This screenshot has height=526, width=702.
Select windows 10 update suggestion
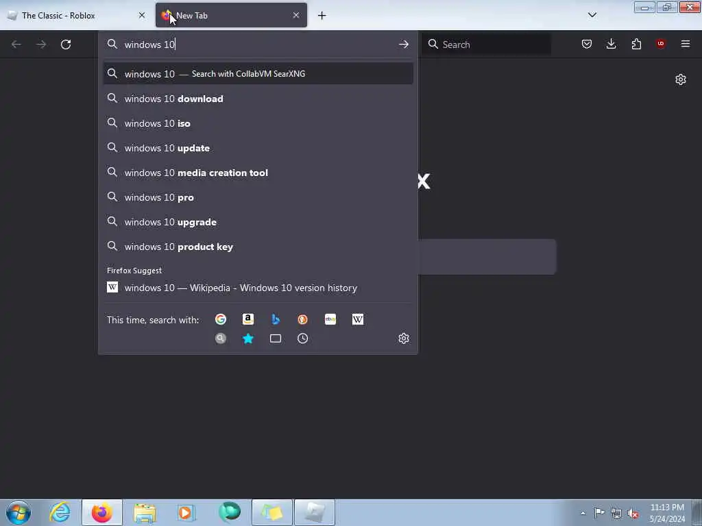coord(258,148)
